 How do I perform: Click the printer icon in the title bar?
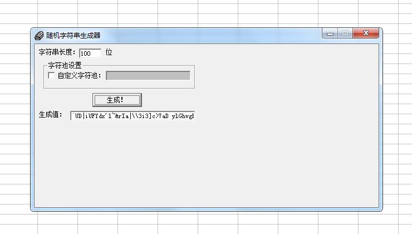click(x=39, y=36)
